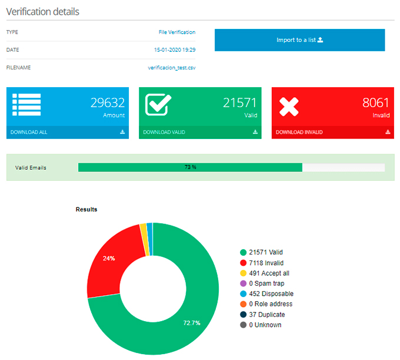
Task: Click the DOWNLOAD INVALID link
Action: [x=299, y=132]
